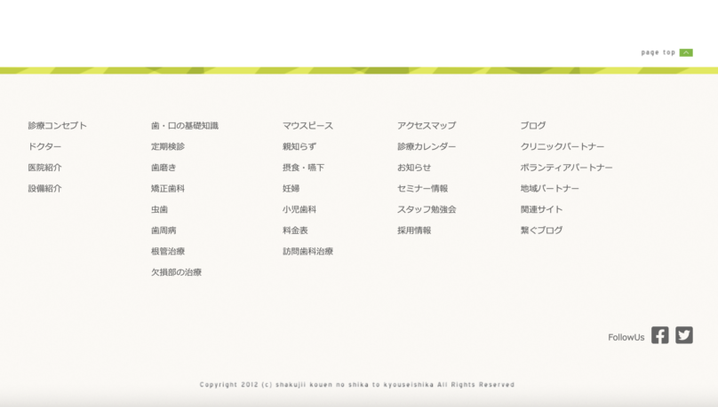Open the 歯周病 link
Image resolution: width=718 pixels, height=407 pixels.
[x=164, y=231]
